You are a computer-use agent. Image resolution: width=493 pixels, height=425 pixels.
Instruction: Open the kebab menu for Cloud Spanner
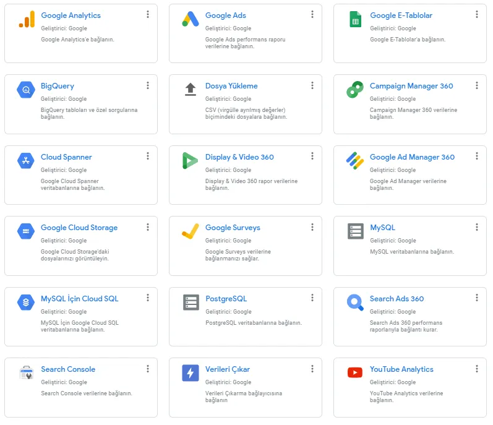click(x=148, y=157)
